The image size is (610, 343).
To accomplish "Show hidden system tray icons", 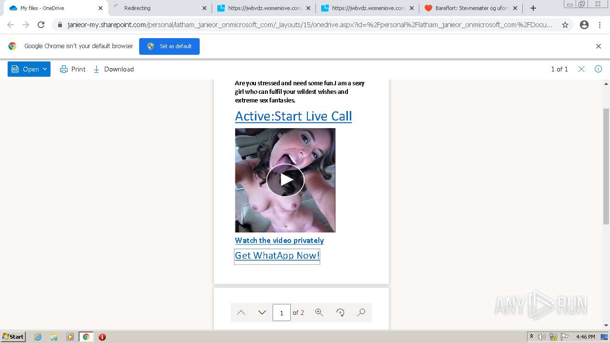I will pyautogui.click(x=531, y=336).
